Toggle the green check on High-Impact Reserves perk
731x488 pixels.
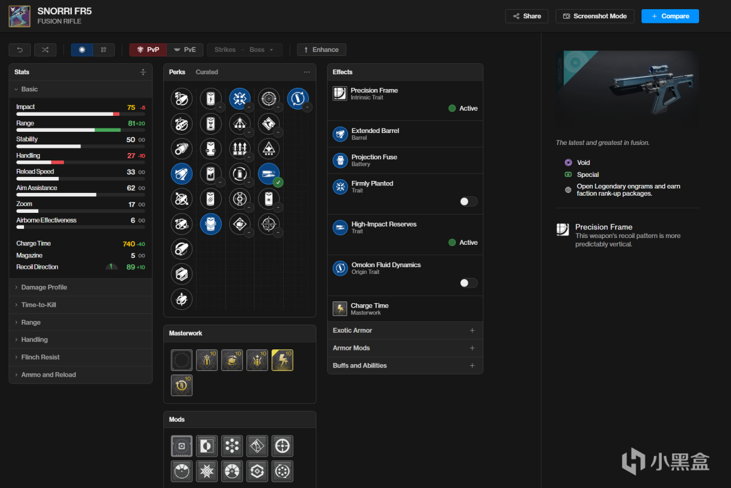[x=278, y=183]
